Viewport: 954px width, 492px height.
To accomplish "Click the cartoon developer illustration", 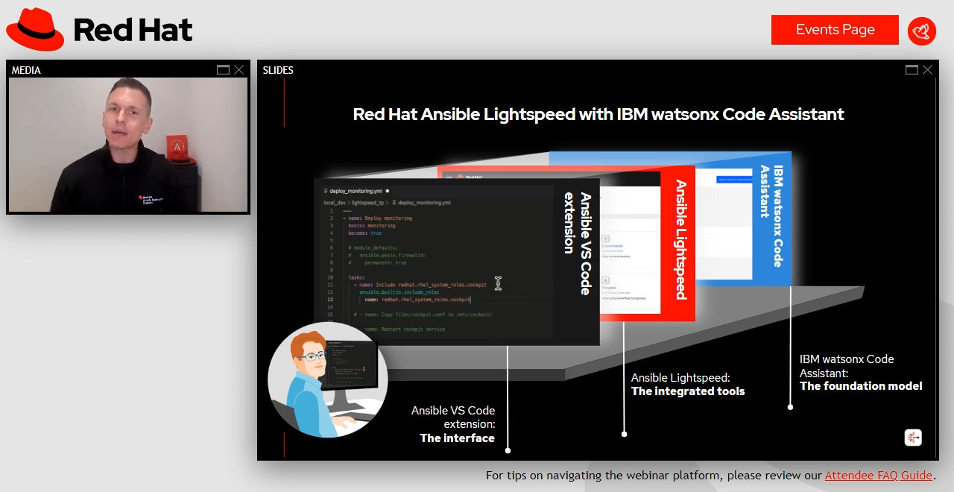I will tap(328, 380).
